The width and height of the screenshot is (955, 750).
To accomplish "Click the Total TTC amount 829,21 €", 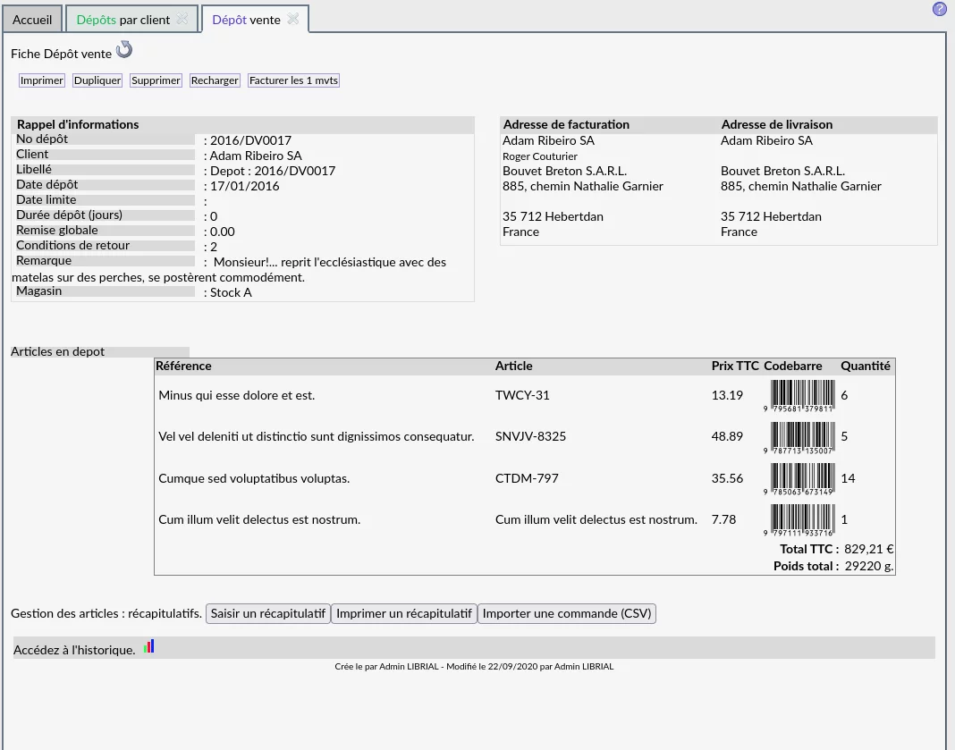I will tap(868, 549).
